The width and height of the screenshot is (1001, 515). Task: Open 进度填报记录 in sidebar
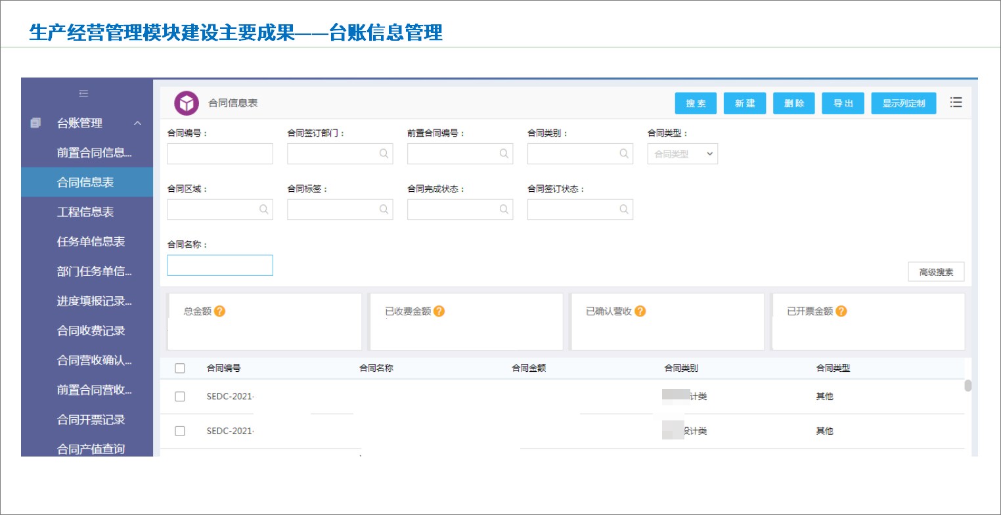coord(87,301)
